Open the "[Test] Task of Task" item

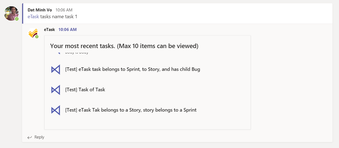[85, 90]
